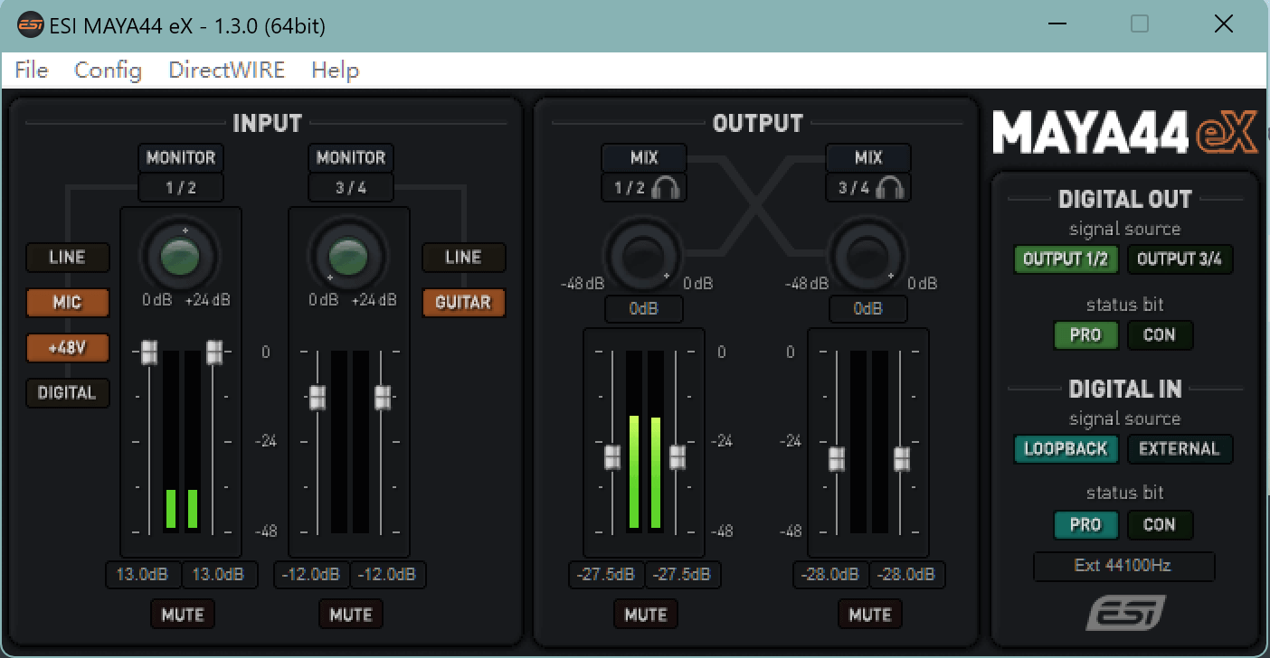Viewport: 1270px width, 658px height.
Task: Select MIC input source
Action: (67, 303)
